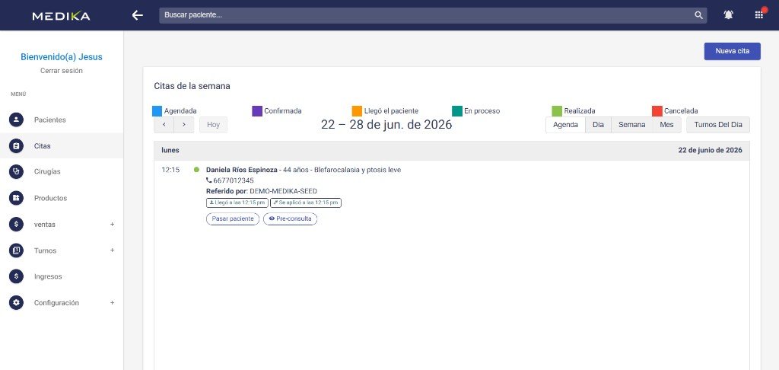Click the phone number 6677012345

point(234,180)
